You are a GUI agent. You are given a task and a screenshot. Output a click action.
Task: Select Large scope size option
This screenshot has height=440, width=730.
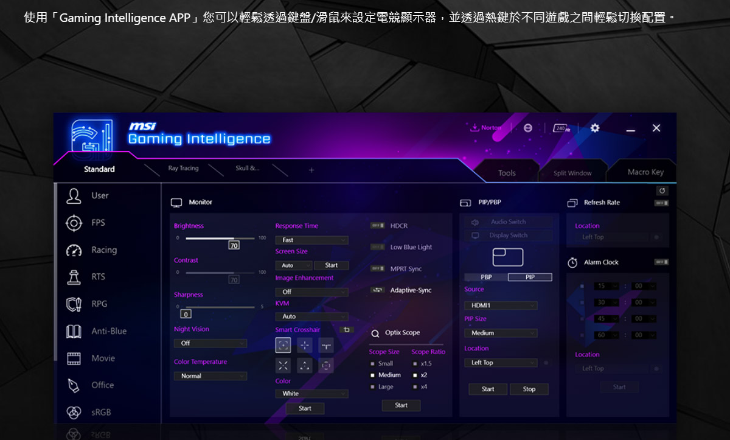382,386
